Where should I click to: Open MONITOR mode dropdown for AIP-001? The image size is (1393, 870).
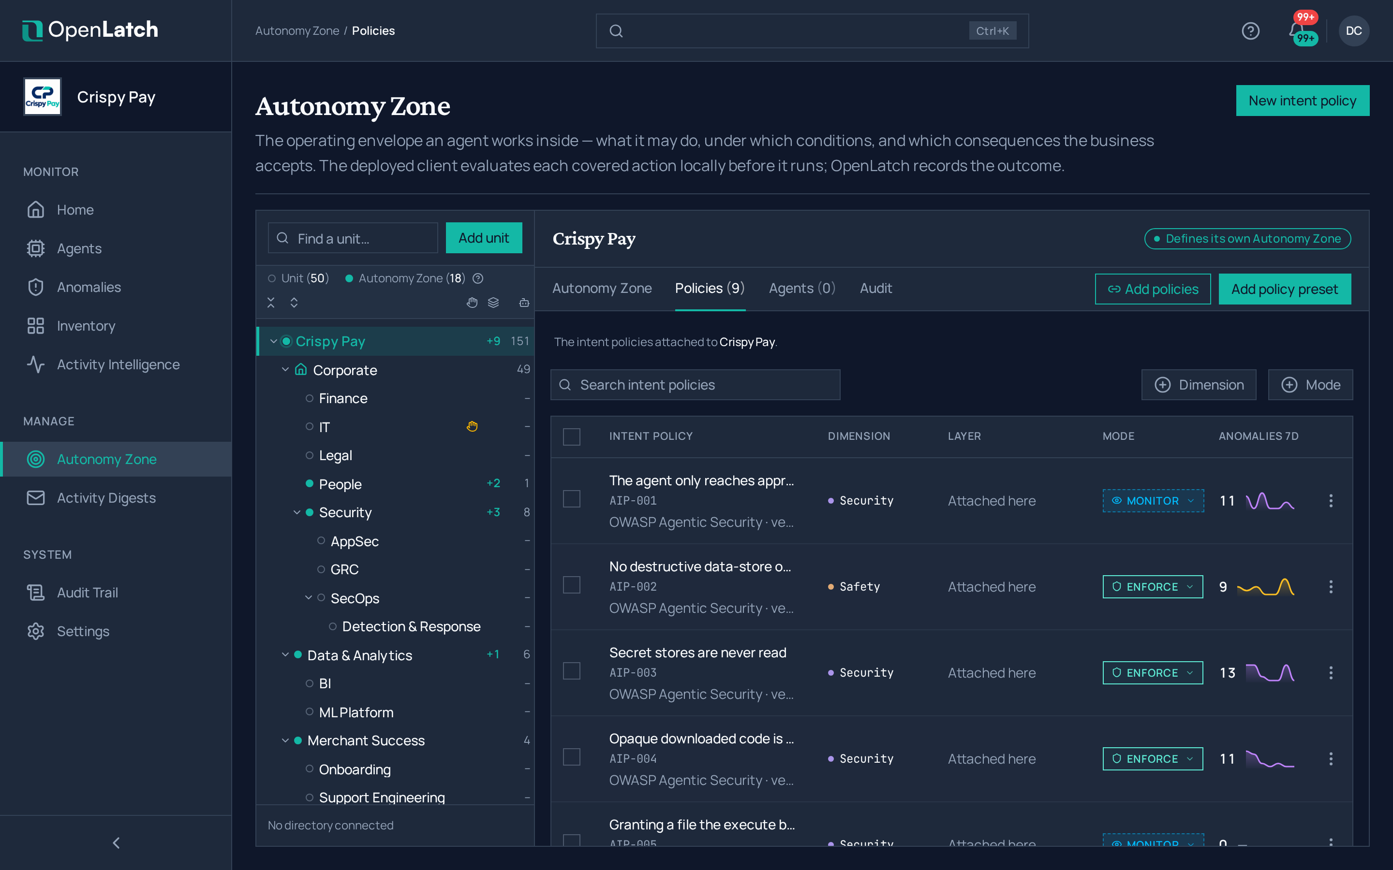pyautogui.click(x=1153, y=501)
